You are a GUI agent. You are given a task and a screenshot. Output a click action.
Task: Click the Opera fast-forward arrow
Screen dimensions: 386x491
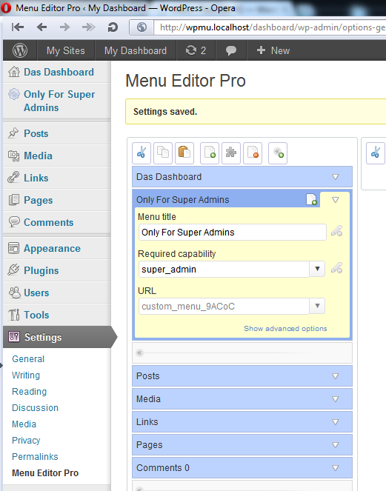[x=89, y=27]
